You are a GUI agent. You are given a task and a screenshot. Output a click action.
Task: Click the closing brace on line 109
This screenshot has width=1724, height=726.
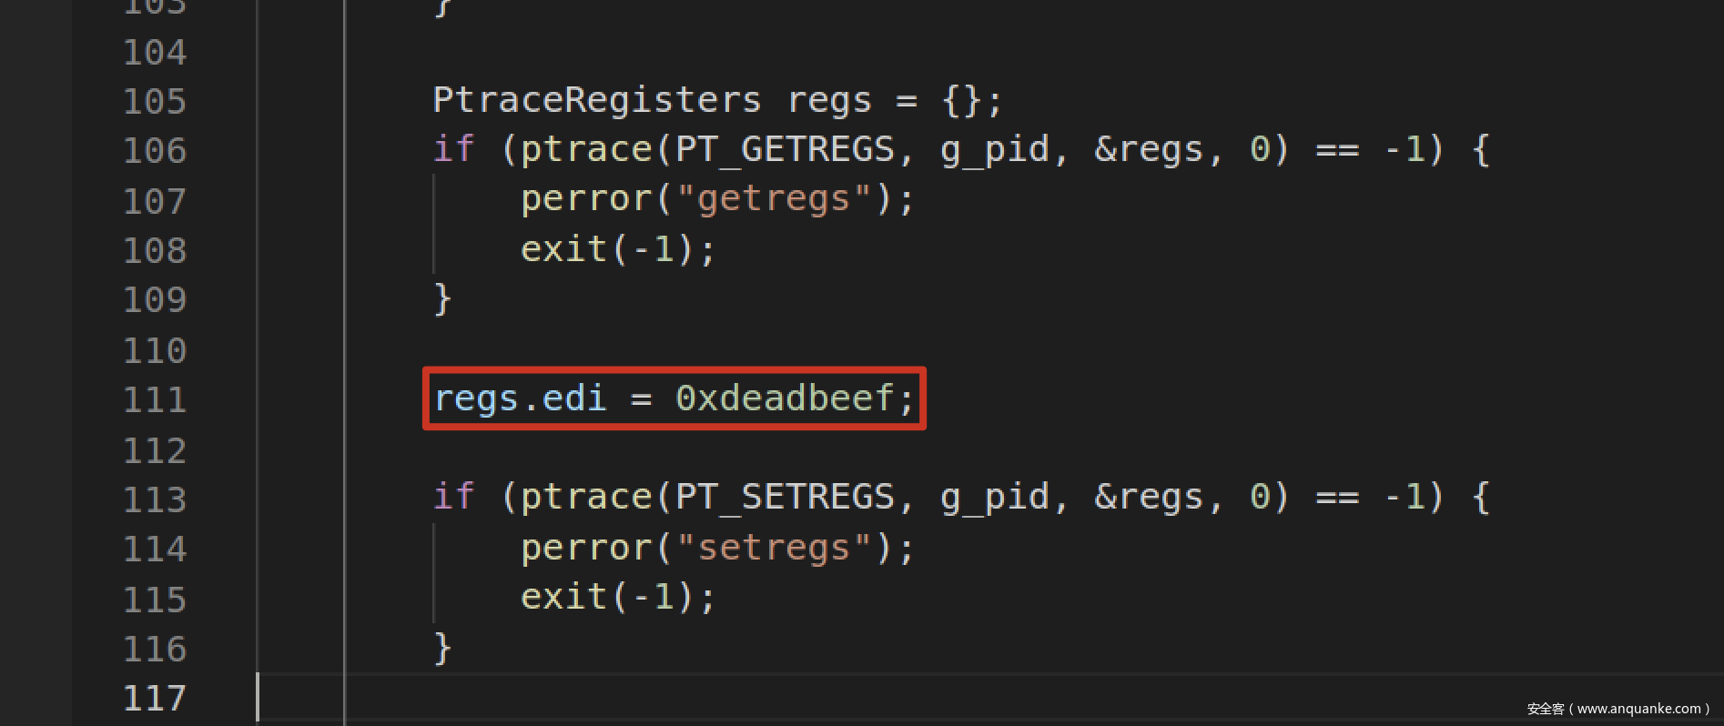(442, 298)
